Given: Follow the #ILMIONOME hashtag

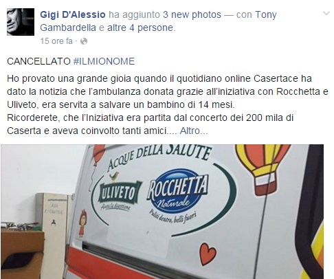Looking at the screenshot, I should click(104, 61).
